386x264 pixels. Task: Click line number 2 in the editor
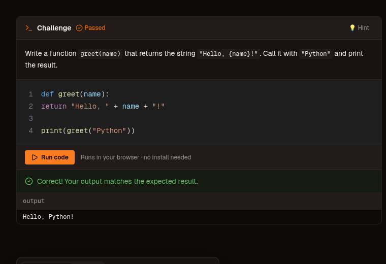click(x=31, y=106)
